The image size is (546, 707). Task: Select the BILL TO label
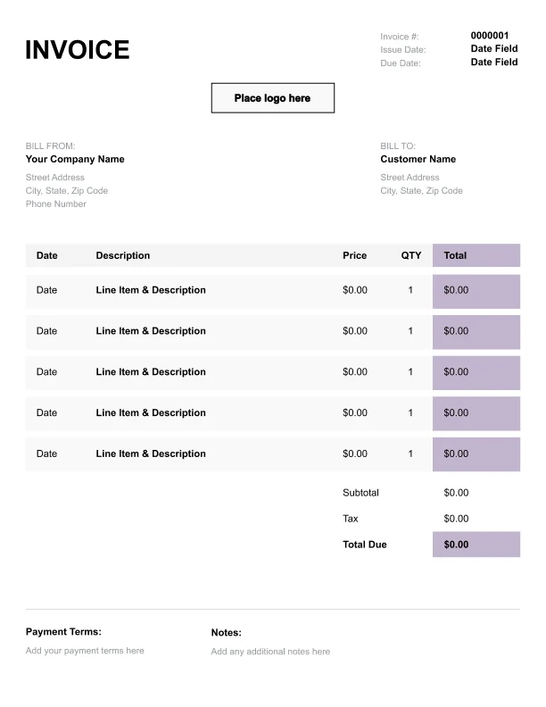398,146
